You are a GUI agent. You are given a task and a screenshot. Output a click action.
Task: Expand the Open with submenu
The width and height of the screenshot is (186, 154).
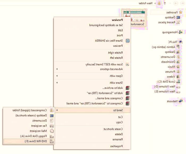[x=57, y=76]
